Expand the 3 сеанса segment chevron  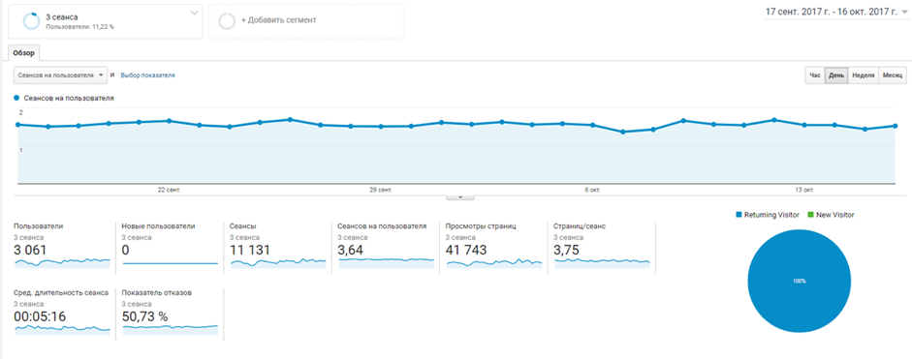[x=195, y=14]
